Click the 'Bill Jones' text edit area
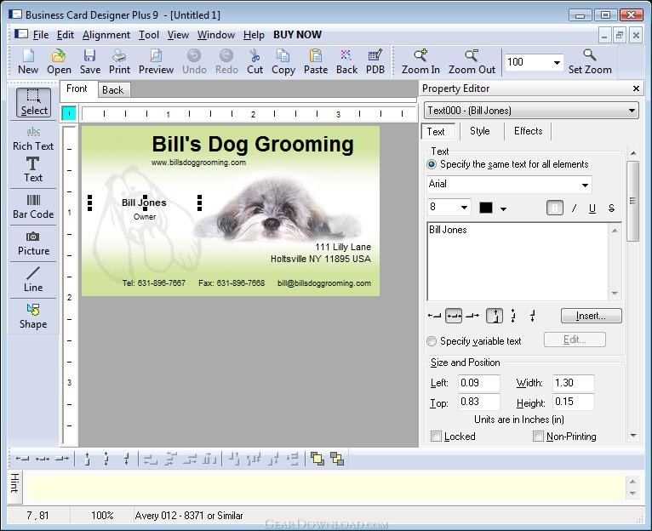Screen dimensions: 652x531 [x=518, y=261]
